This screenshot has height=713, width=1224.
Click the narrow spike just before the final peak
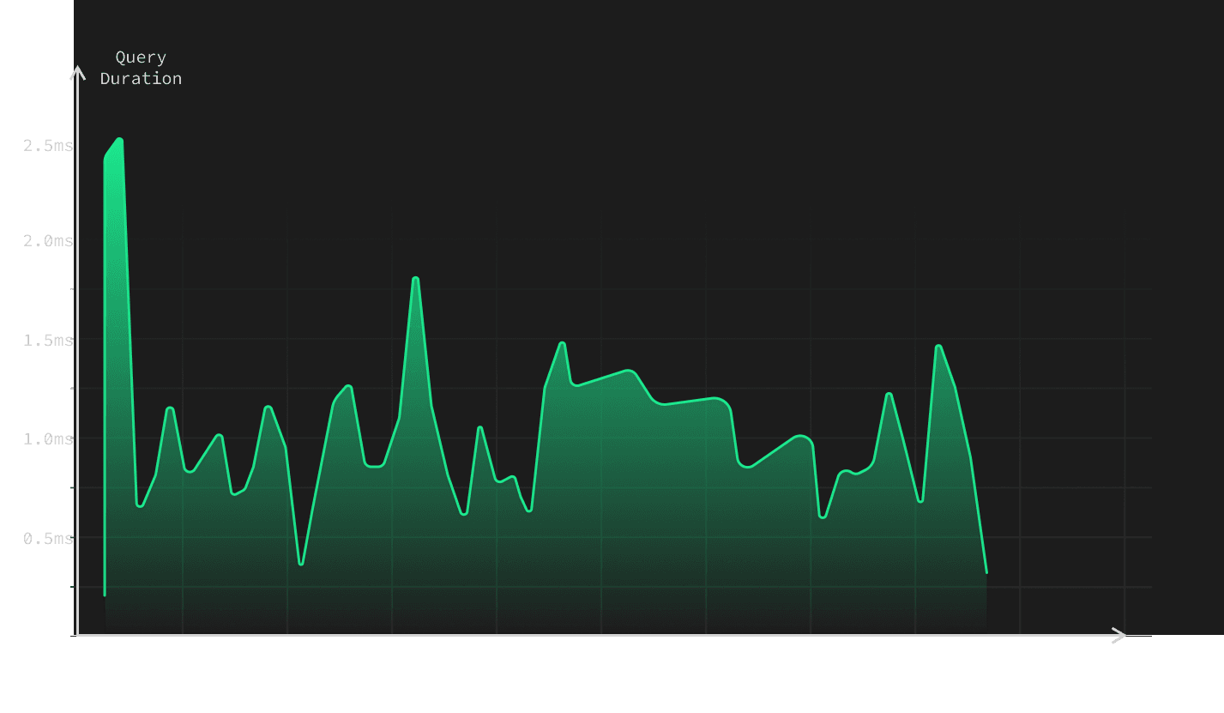tap(889, 394)
